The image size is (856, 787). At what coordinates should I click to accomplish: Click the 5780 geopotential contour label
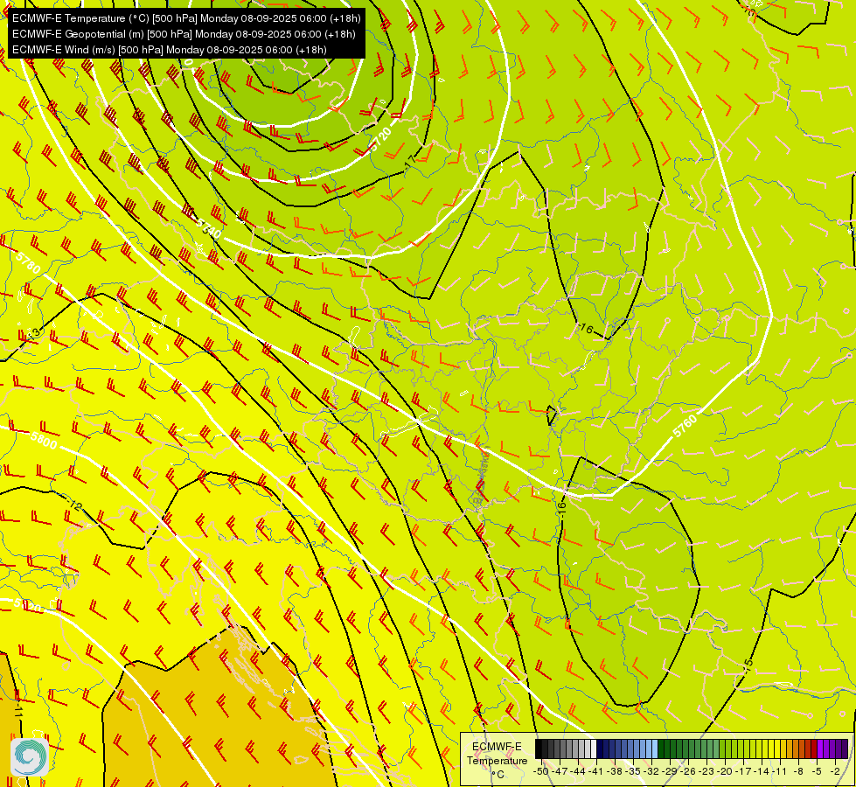pyautogui.click(x=28, y=262)
